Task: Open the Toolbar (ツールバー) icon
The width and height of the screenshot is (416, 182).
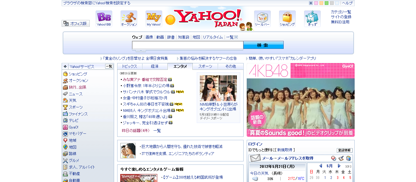Action: pyautogui.click(x=262, y=19)
